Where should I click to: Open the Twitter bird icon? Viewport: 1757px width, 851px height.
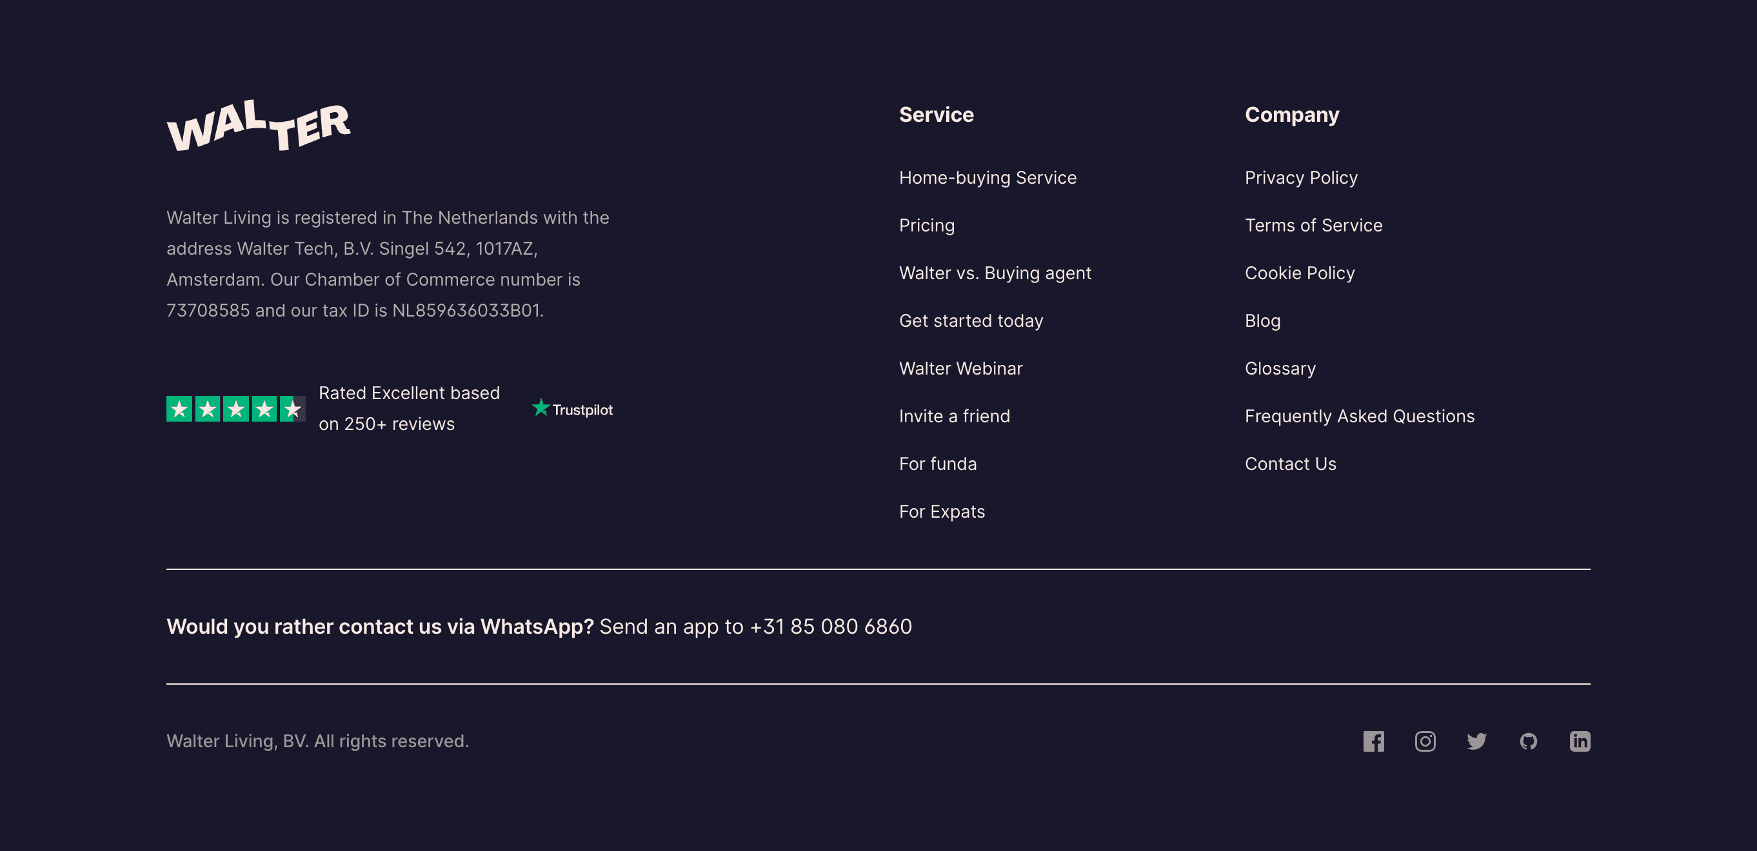pos(1476,741)
